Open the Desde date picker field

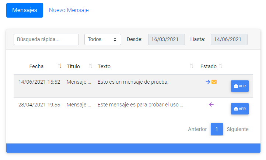(167, 39)
